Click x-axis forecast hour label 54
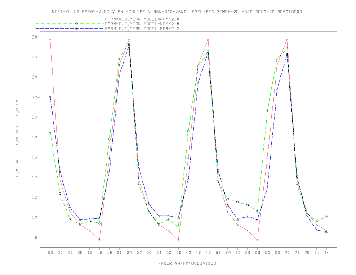The height and width of the screenshot is (275, 356). tap(228, 253)
